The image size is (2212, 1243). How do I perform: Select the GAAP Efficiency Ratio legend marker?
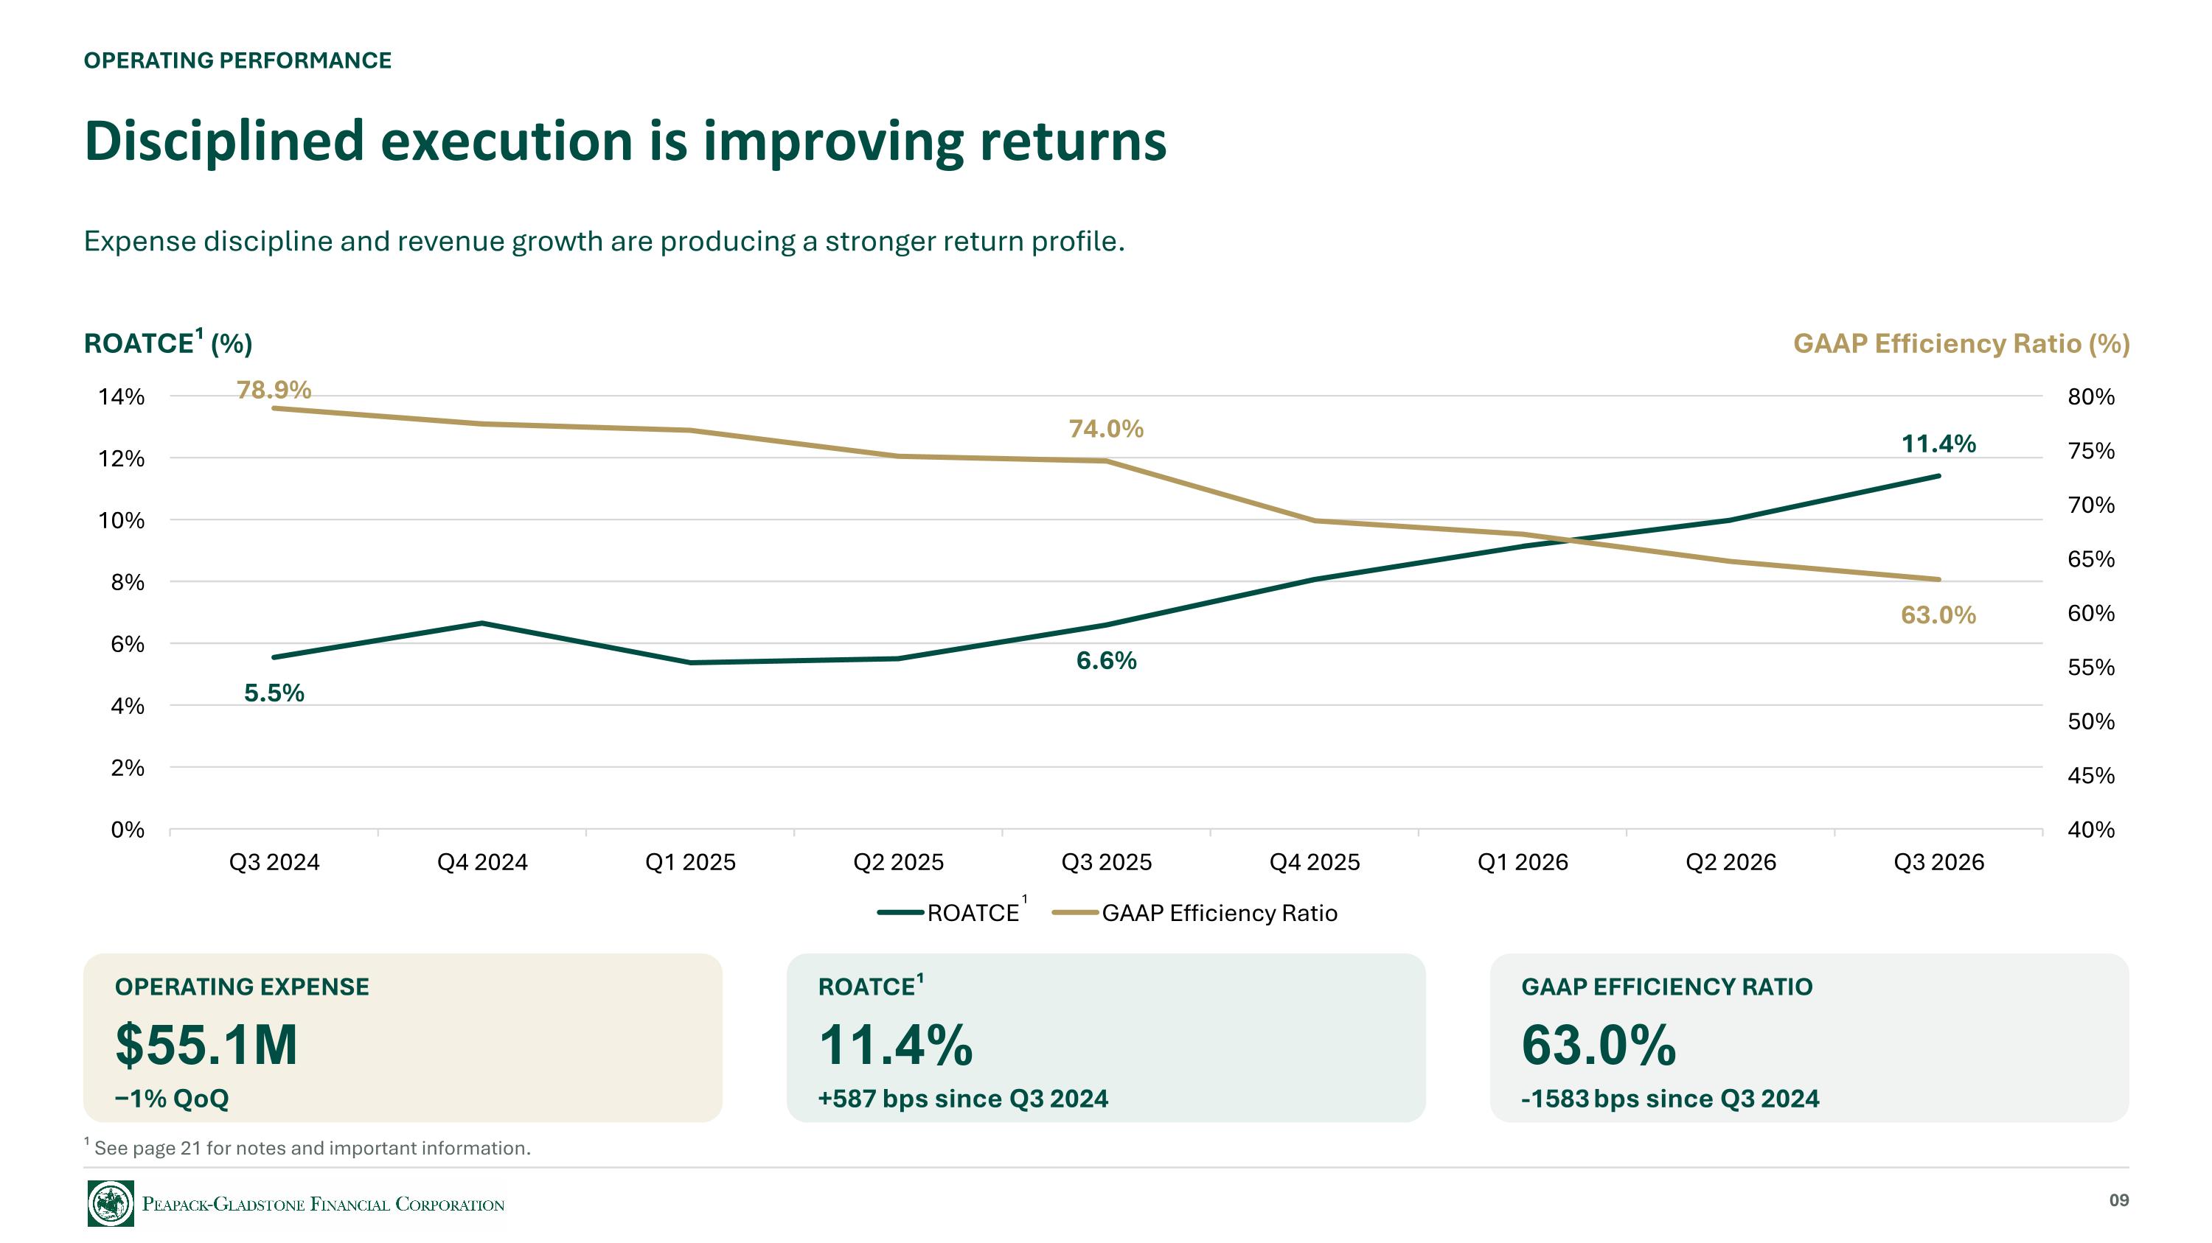tap(1075, 913)
